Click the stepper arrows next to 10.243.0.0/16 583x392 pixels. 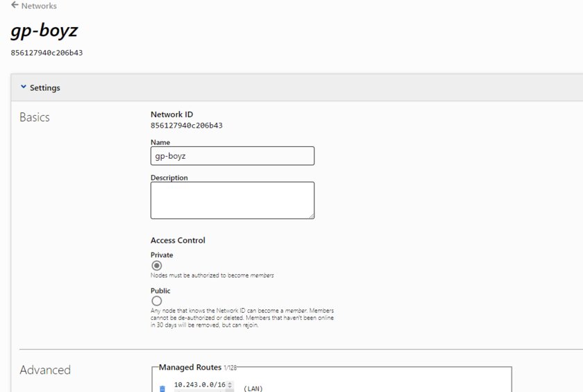230,385
